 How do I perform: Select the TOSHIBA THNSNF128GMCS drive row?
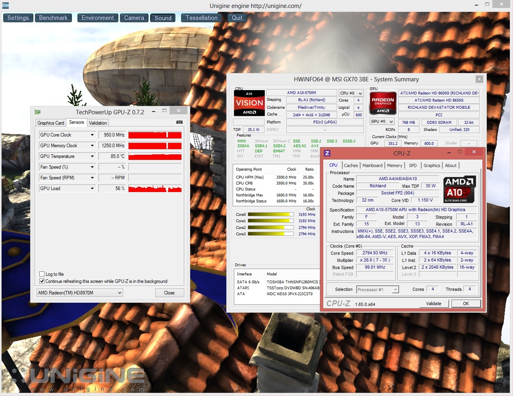pos(278,282)
